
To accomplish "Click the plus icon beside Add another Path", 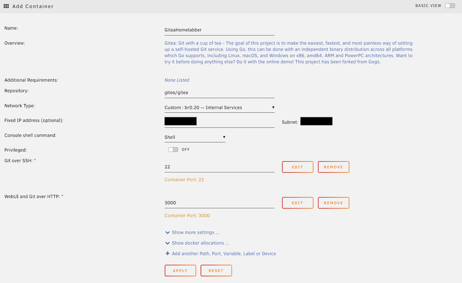I will [168, 254].
